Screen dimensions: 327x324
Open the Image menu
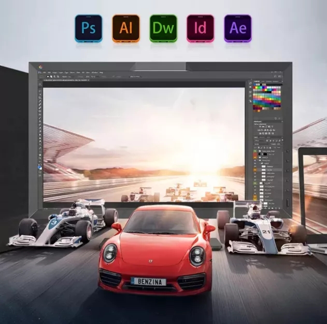pyautogui.click(x=54, y=73)
